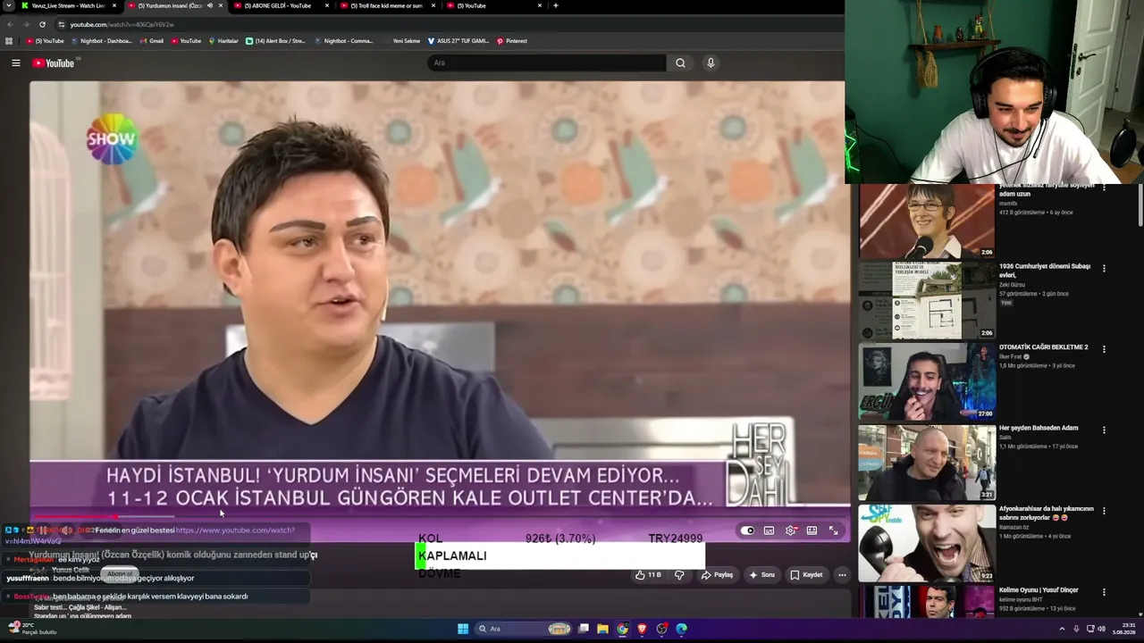This screenshot has width=1144, height=643.
Task: Toggle subtitles on the video player
Action: [x=769, y=530]
